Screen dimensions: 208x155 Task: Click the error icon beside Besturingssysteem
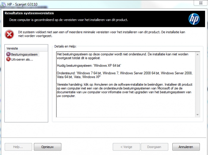8,54
